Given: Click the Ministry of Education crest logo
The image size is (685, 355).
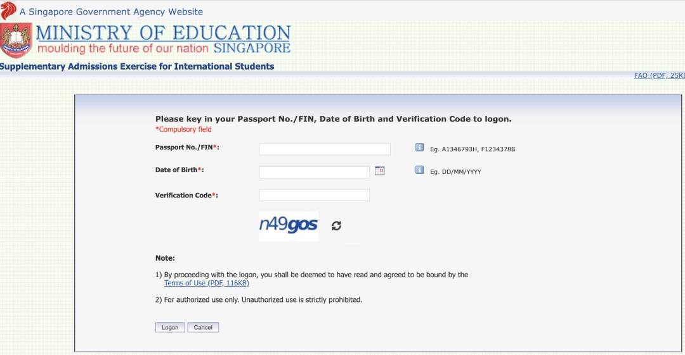Looking at the screenshot, I should click(16, 40).
